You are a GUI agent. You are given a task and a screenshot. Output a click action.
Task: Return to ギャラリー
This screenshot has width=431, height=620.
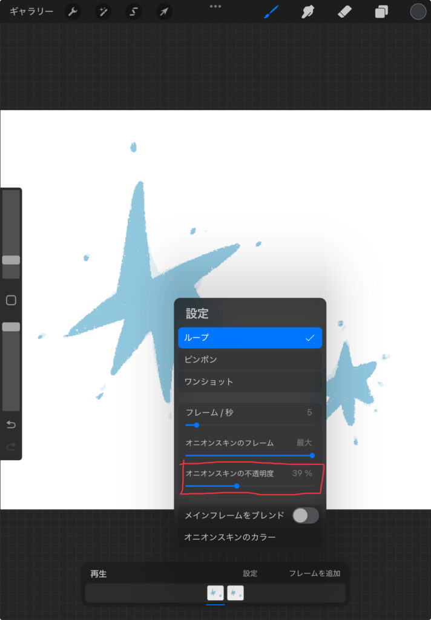click(31, 12)
